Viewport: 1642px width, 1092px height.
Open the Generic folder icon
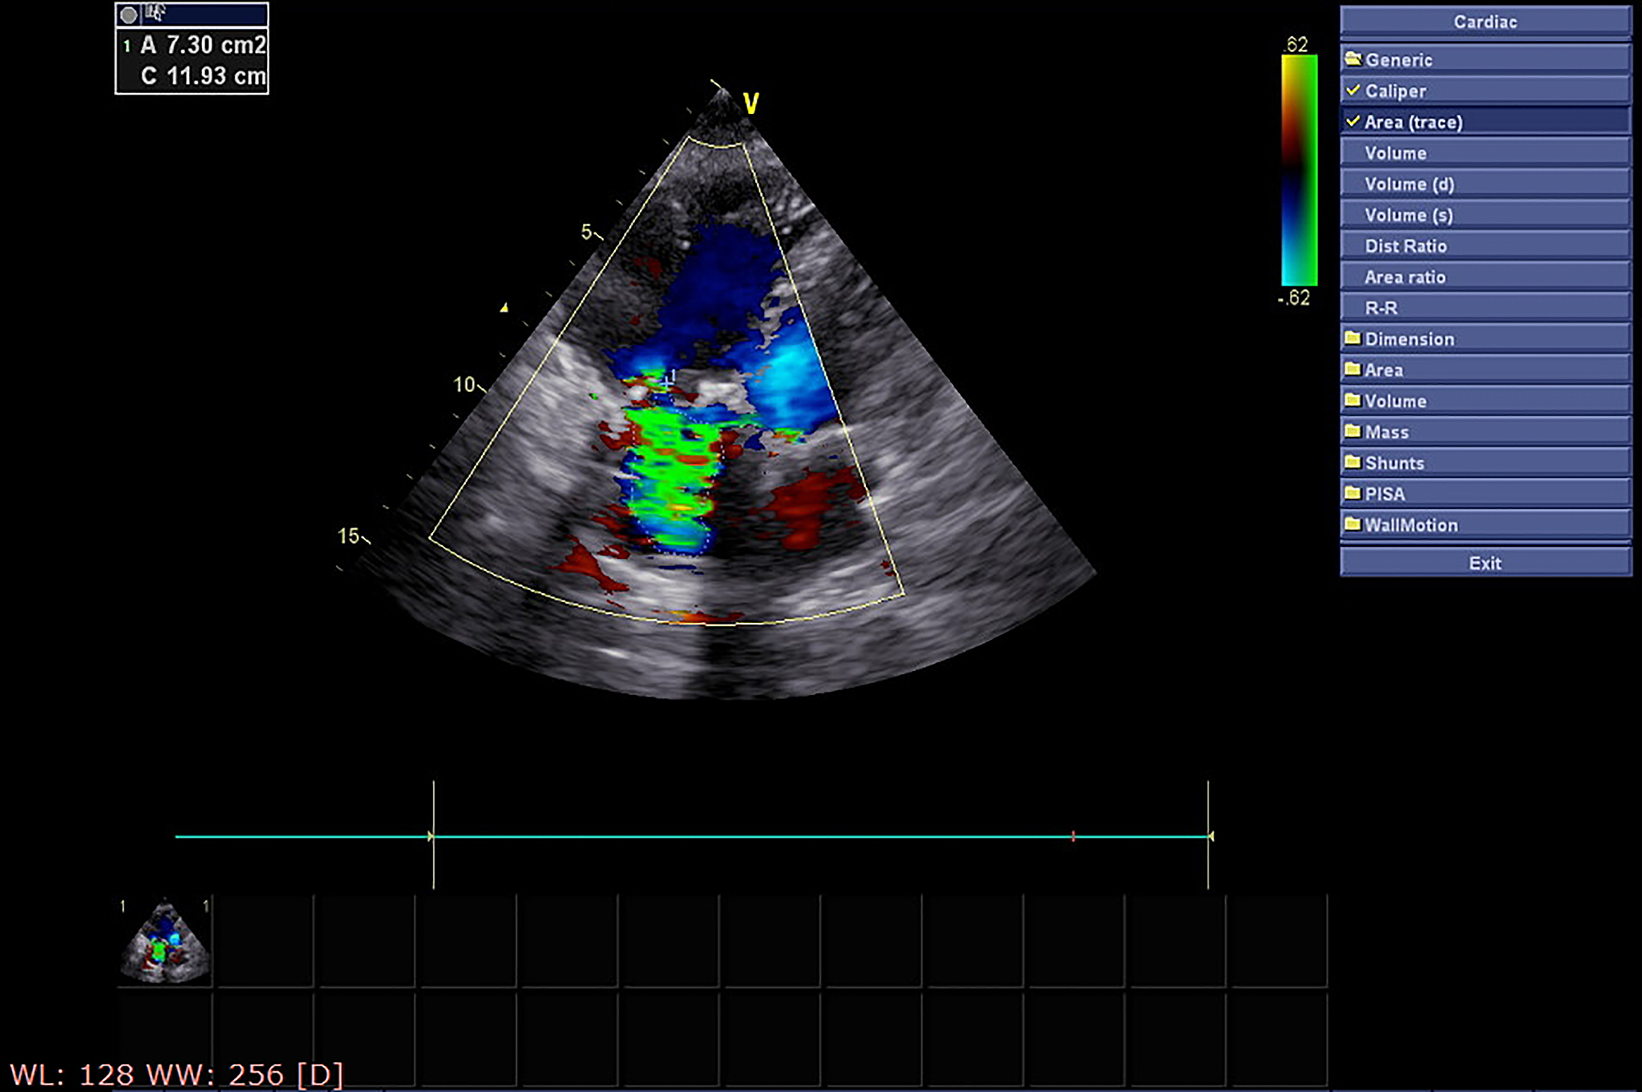(x=1353, y=59)
